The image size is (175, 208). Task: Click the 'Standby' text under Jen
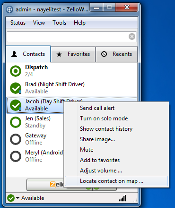(35, 126)
